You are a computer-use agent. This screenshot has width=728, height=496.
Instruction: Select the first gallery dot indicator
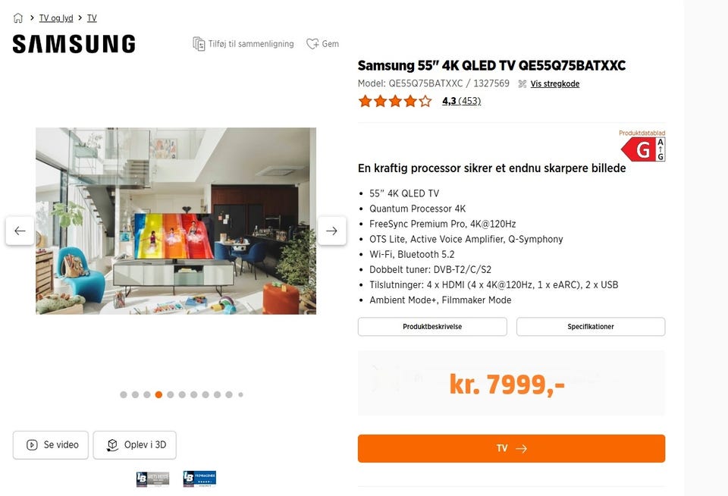pos(124,395)
